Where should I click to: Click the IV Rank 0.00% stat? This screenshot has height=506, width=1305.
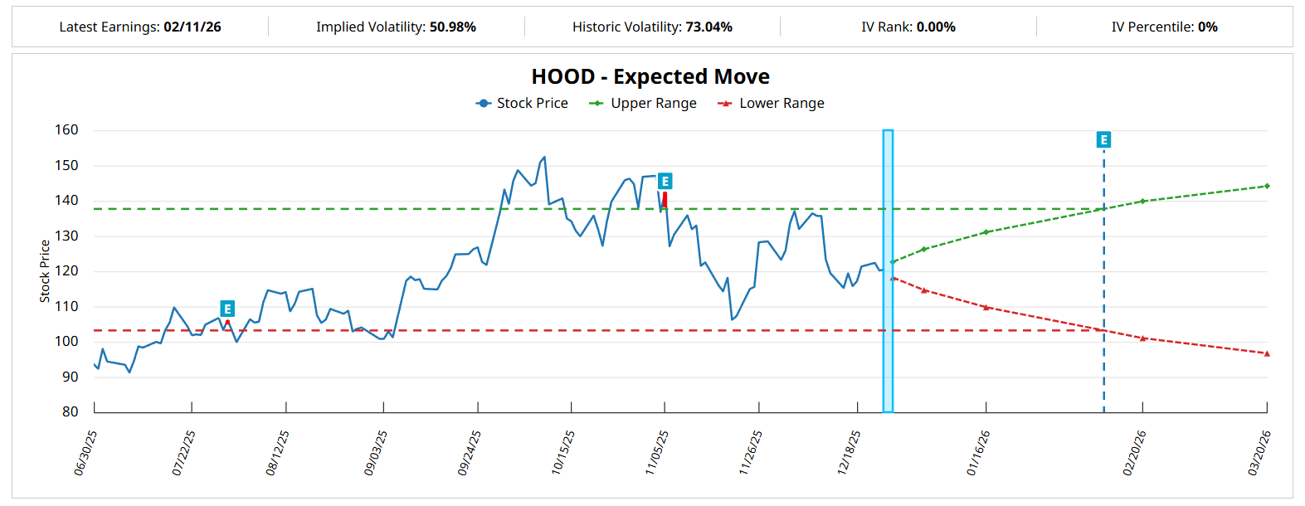coord(936,27)
